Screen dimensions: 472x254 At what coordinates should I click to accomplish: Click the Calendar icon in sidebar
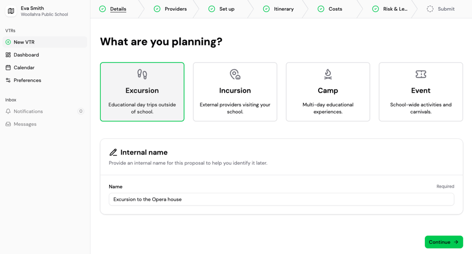8,68
